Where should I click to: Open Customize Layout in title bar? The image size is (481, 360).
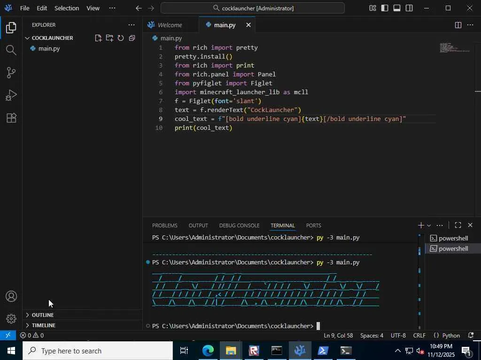[372, 8]
